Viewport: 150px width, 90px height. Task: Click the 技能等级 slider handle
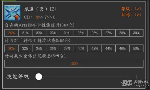(39, 77)
